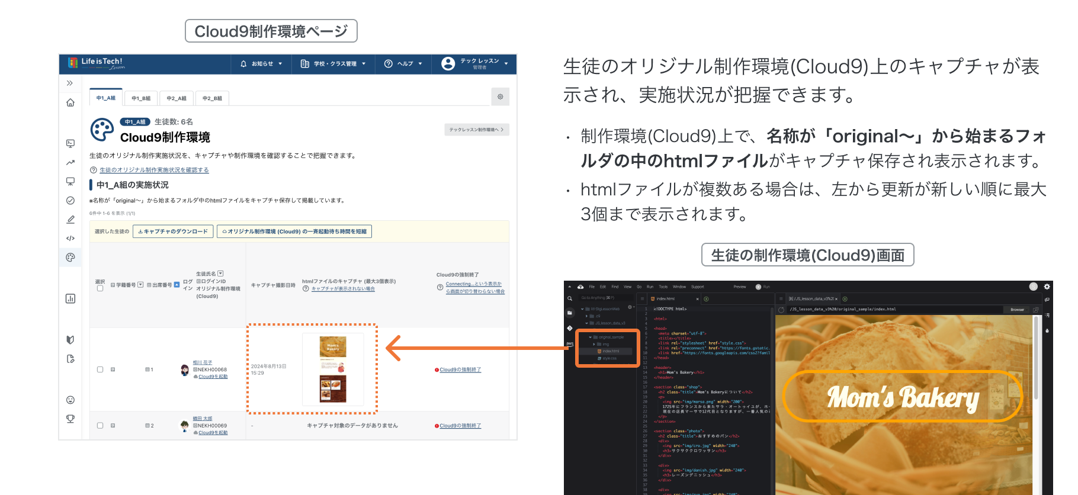Click the trophy icon in left sidebar
The height and width of the screenshot is (495, 1078).
pyautogui.click(x=70, y=419)
